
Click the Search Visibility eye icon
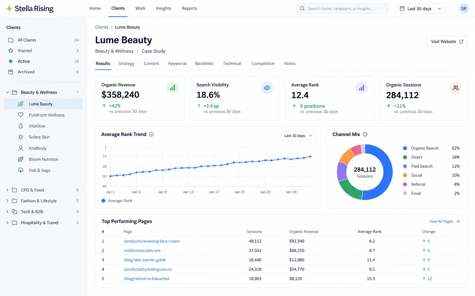267,88
